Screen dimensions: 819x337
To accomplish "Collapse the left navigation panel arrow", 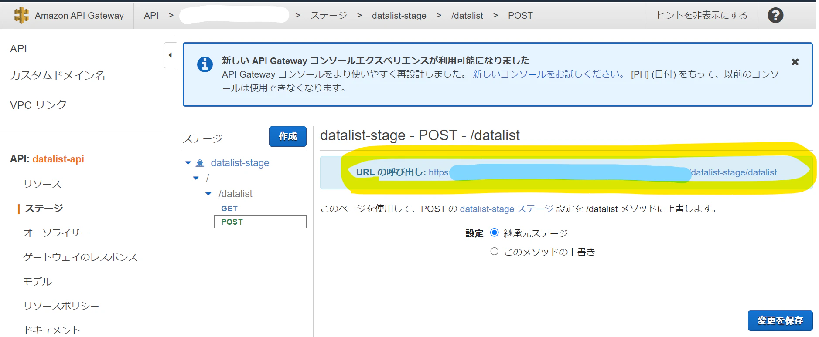I will coord(170,55).
